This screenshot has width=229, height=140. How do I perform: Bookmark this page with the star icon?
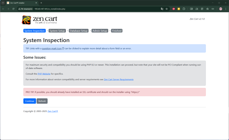(167, 8)
